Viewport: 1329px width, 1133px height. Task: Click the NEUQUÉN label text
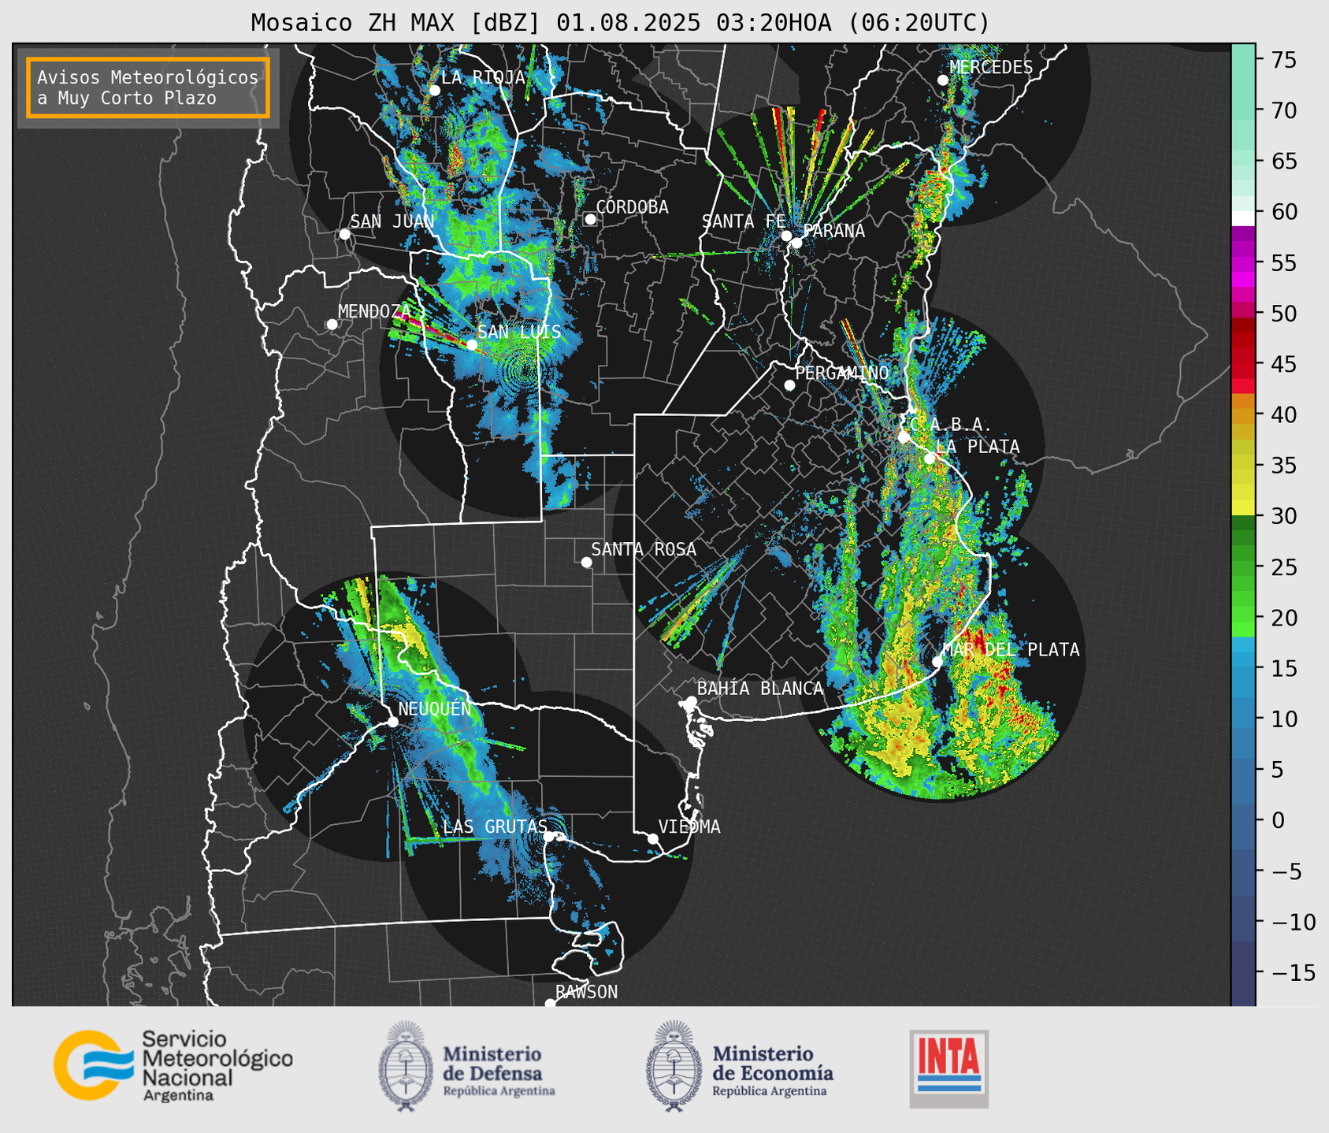point(435,708)
